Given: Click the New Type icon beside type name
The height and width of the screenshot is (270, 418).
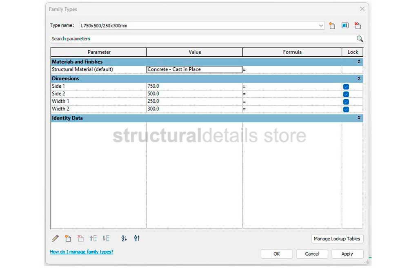Looking at the screenshot, I should (x=332, y=26).
